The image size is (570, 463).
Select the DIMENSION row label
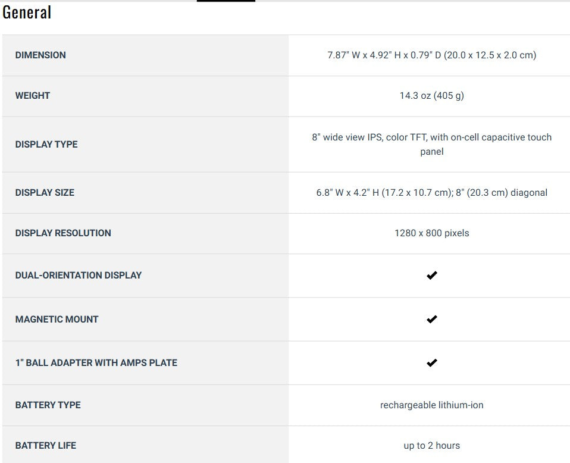click(x=40, y=55)
